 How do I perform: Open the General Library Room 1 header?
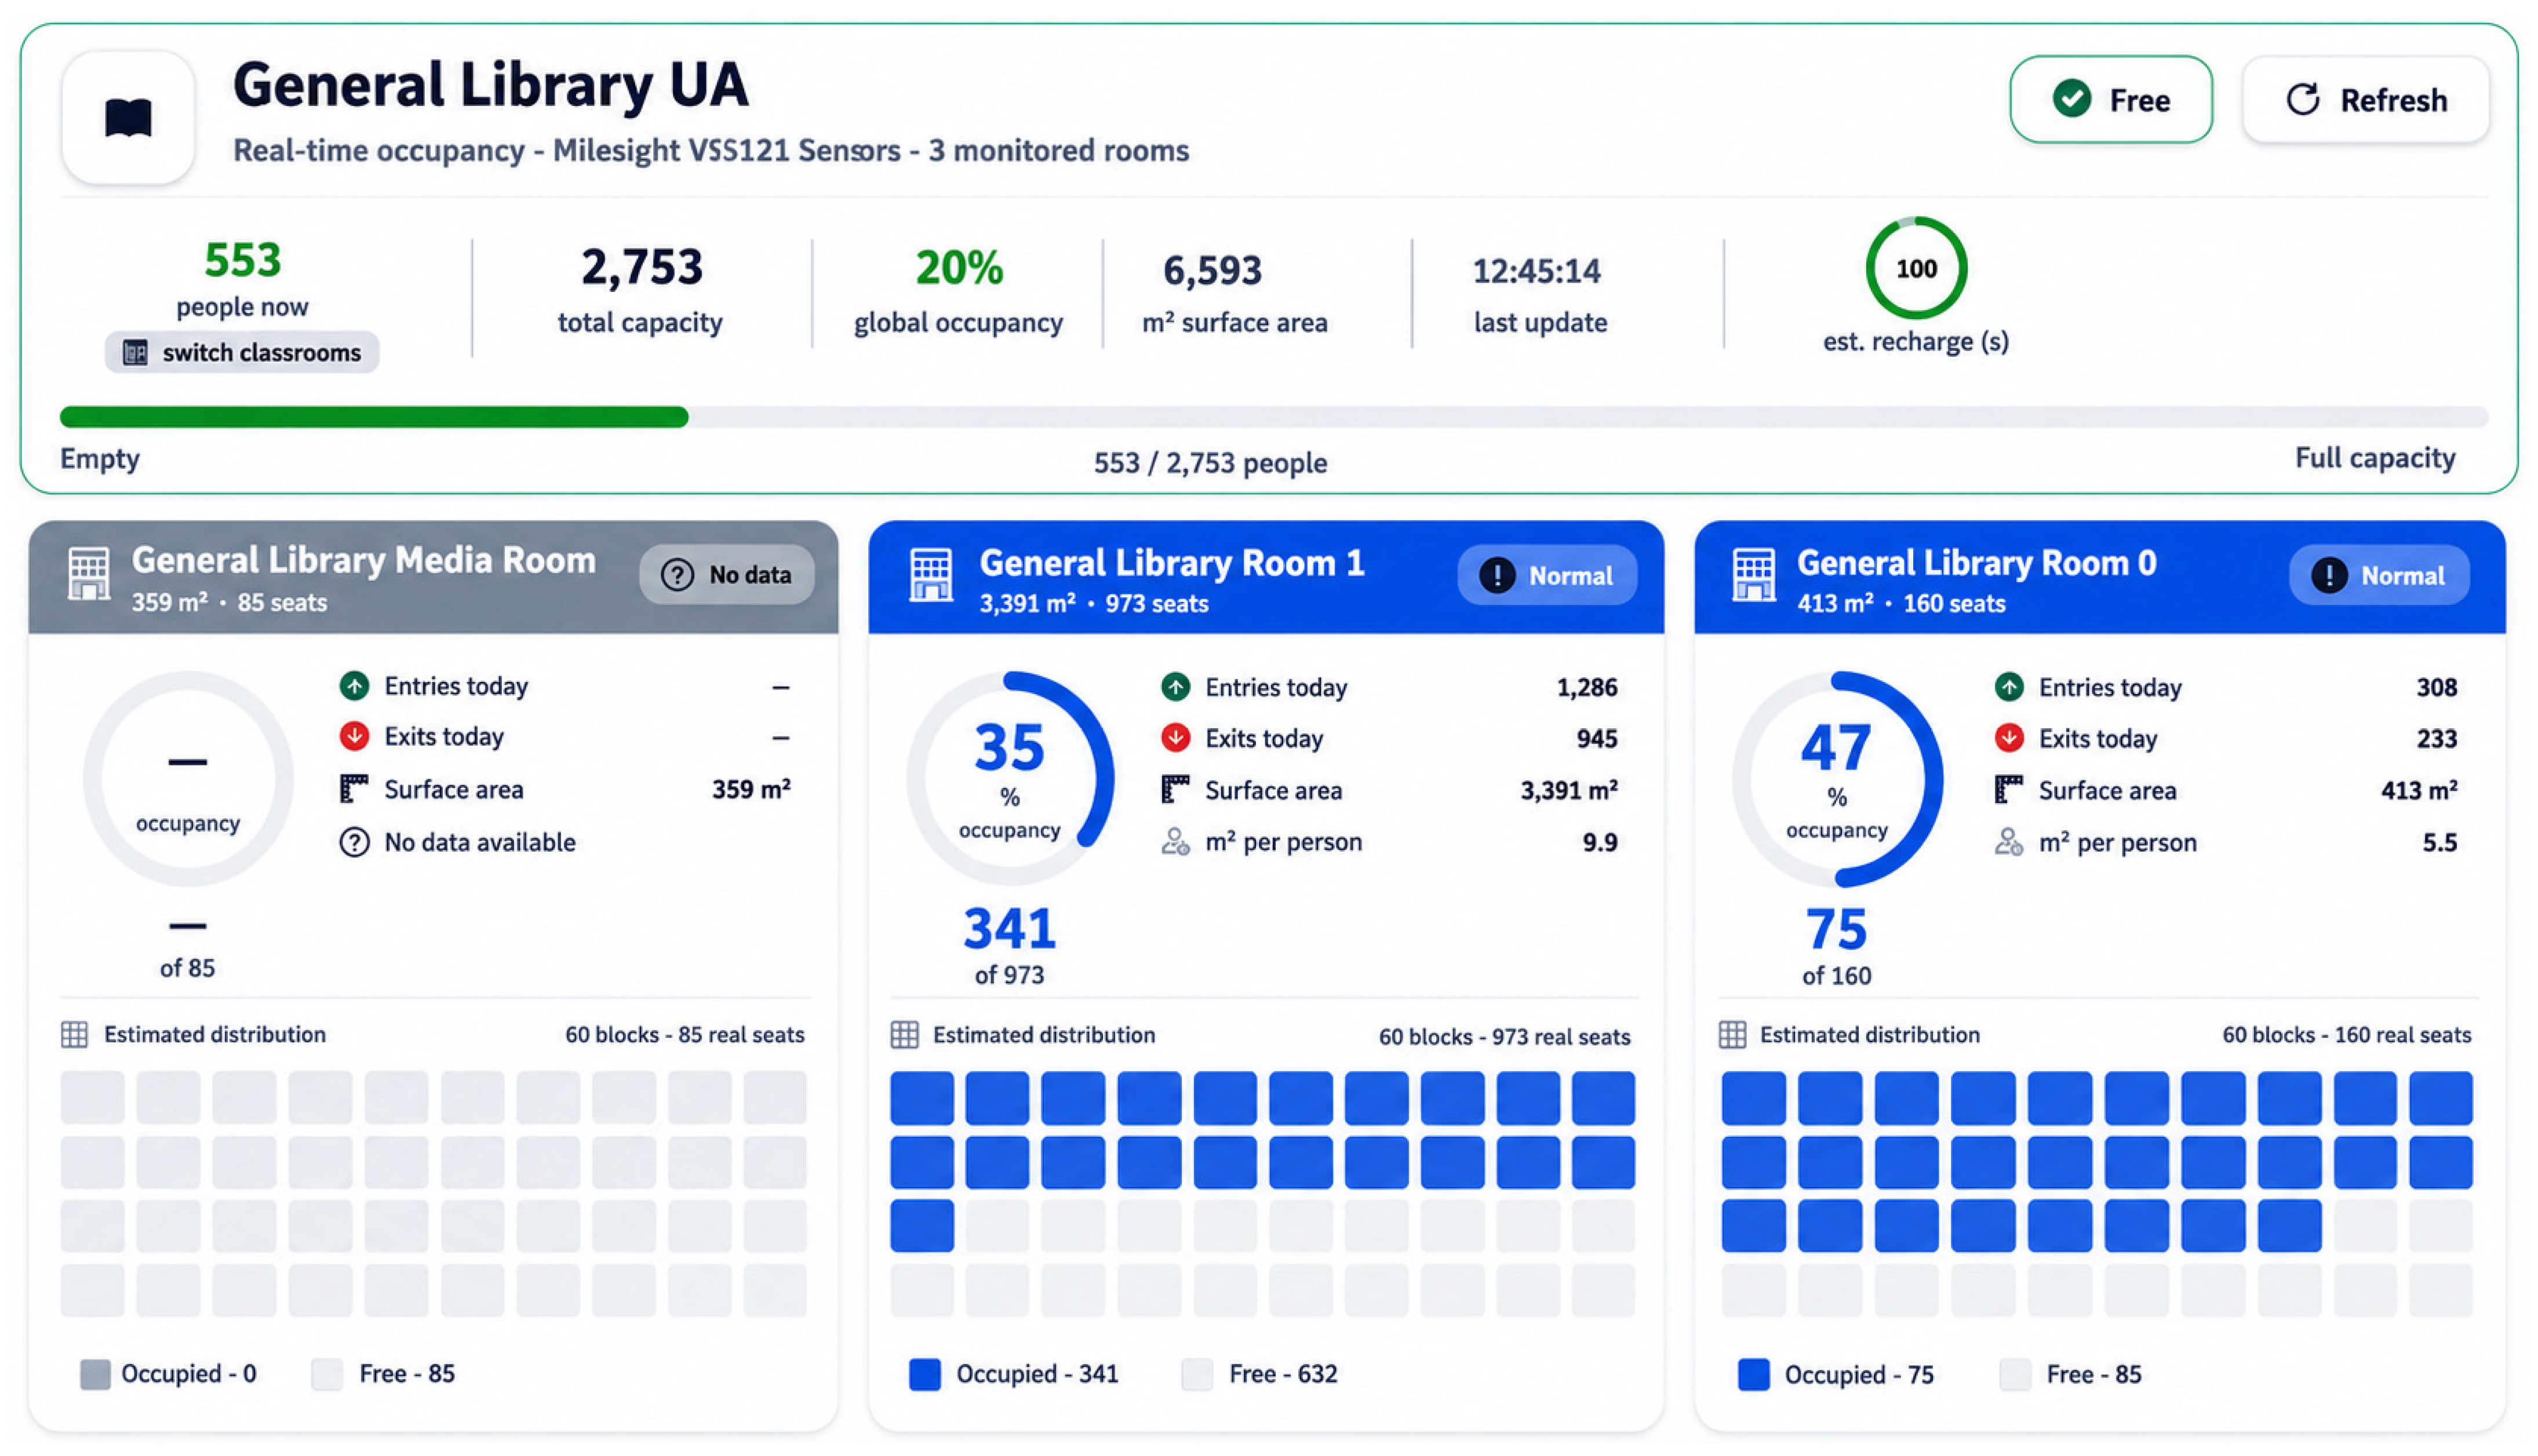pyautogui.click(x=1266, y=577)
